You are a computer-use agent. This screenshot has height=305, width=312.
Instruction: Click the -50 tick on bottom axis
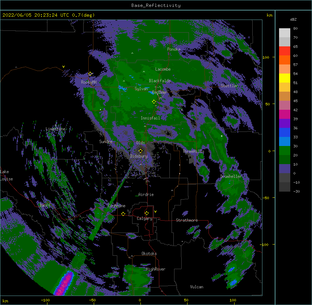pos(92,300)
